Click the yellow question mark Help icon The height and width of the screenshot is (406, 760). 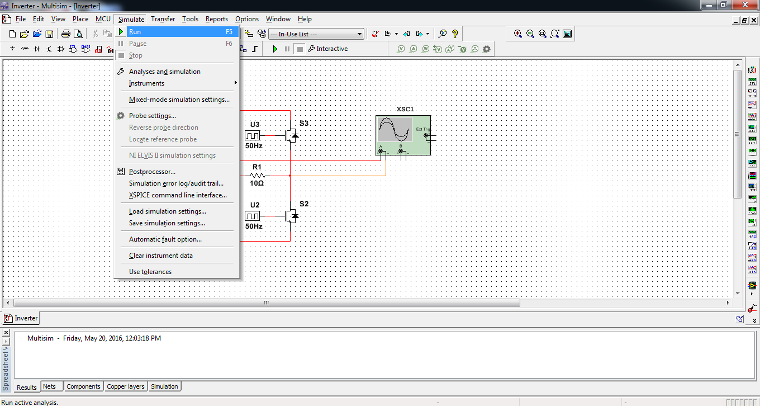pos(455,34)
